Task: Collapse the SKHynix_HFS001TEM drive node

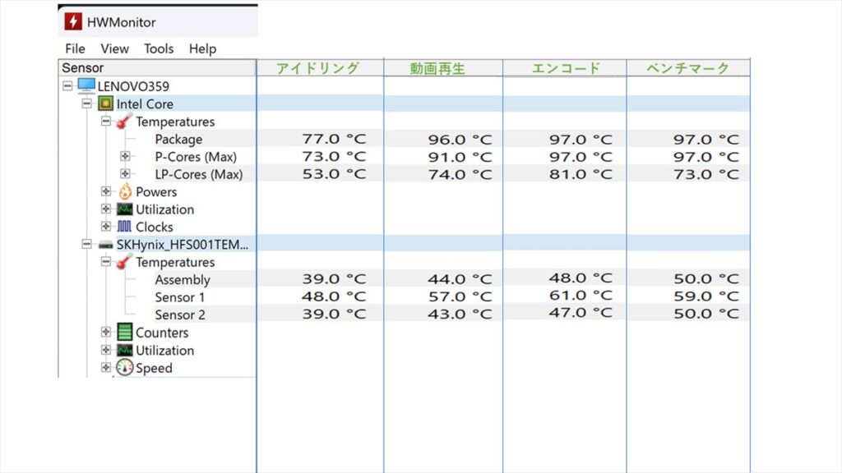Action: [86, 244]
